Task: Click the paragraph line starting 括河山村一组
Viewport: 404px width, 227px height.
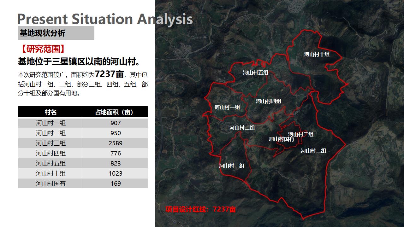Action: click(x=83, y=84)
